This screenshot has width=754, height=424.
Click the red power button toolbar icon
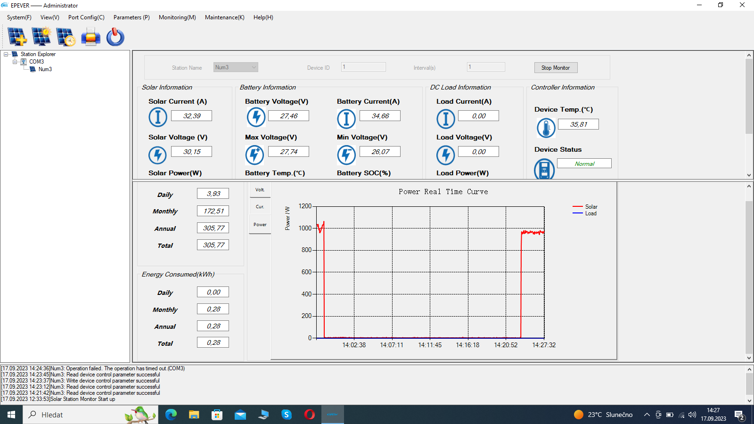point(115,37)
